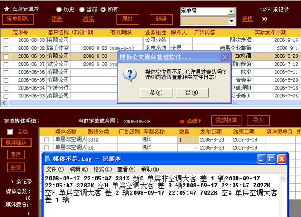The image size is (301, 217).
Task: Click the question mark icon in dialog
Action: 130,74
